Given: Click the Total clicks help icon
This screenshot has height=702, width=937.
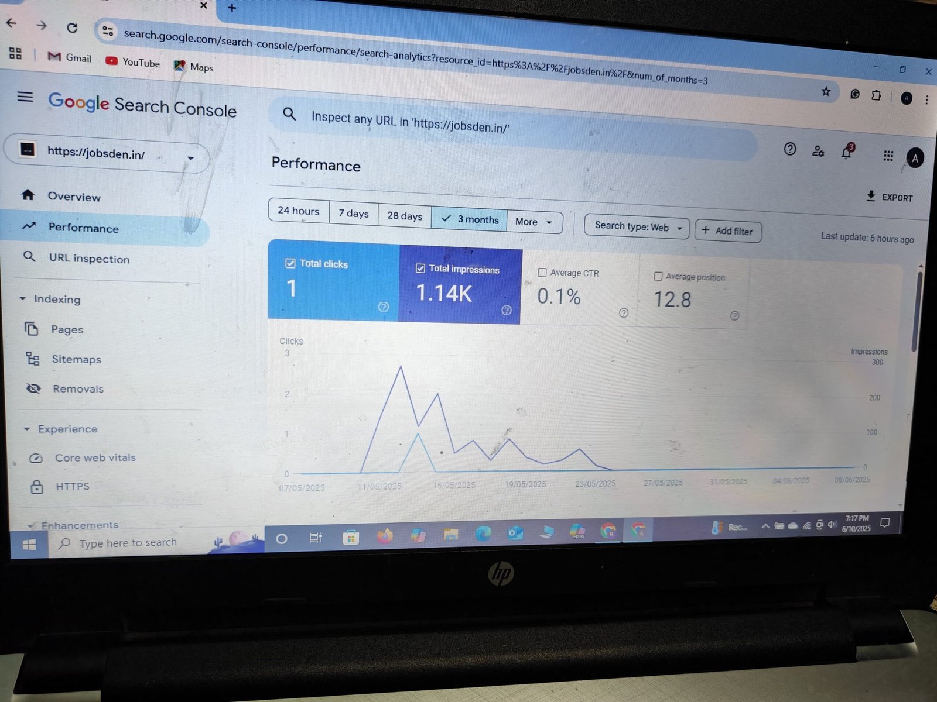Looking at the screenshot, I should [384, 307].
